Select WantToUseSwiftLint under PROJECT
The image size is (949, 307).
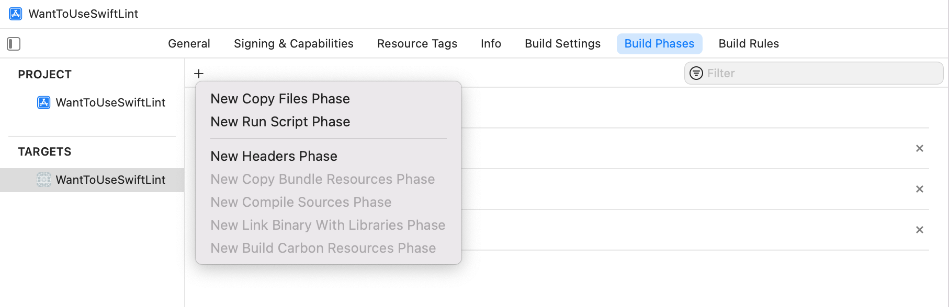[x=110, y=103]
